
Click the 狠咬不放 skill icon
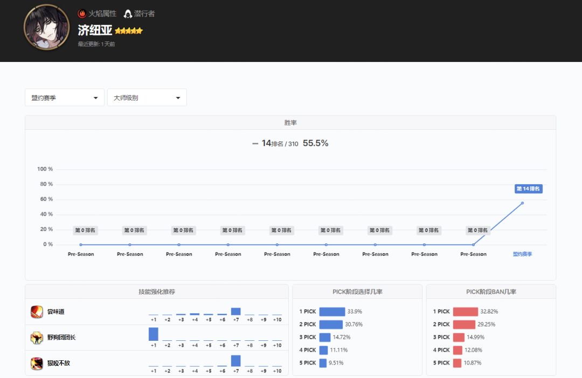37,363
